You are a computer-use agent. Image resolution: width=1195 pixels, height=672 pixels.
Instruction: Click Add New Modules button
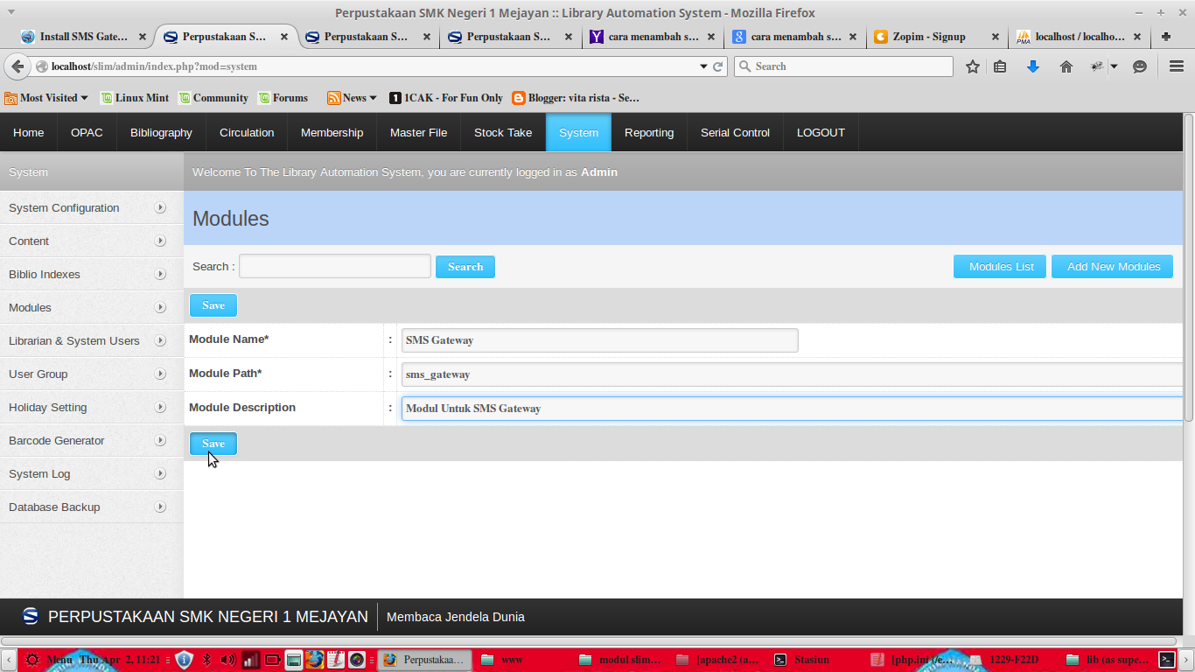pyautogui.click(x=1113, y=267)
